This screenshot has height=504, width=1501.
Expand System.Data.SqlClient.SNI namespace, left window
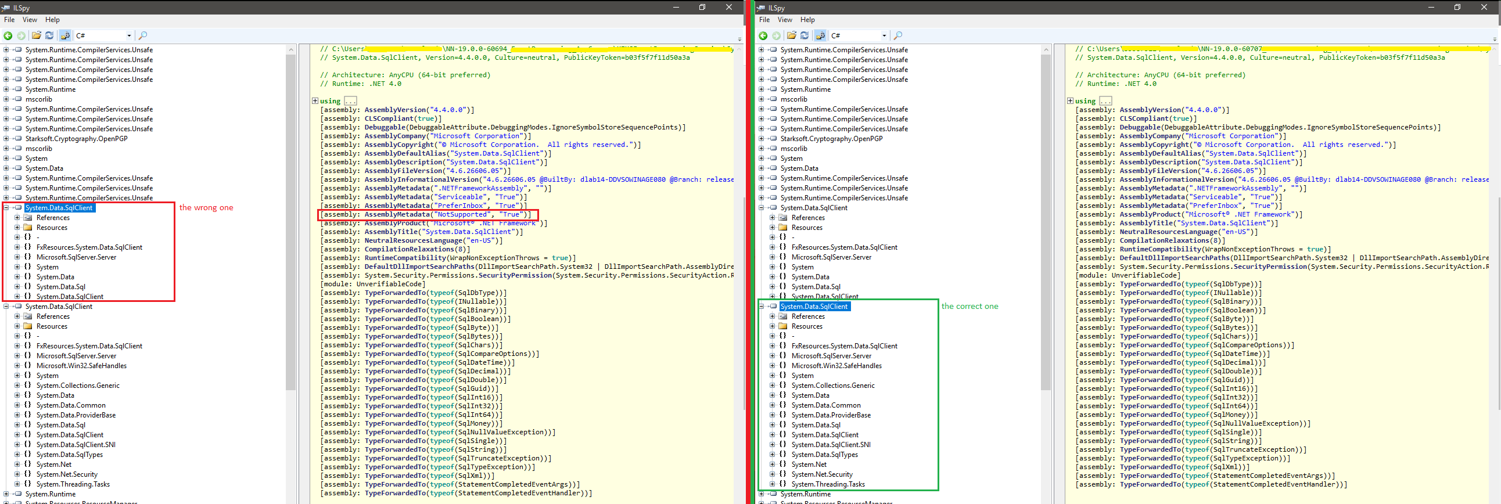tap(17, 445)
